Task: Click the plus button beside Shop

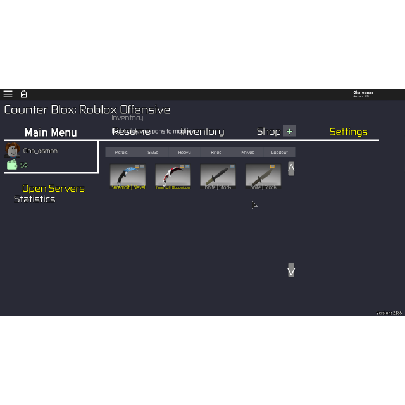Action: tap(289, 131)
